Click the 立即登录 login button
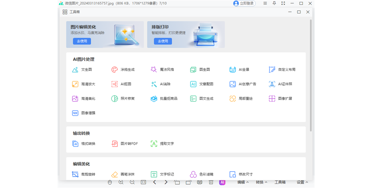Image resolution: width=377 pixels, height=188 pixels. coord(244,3)
